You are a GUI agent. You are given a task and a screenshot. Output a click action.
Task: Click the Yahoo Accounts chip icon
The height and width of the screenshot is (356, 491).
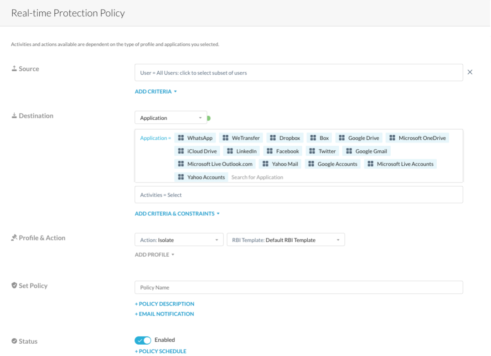point(181,177)
